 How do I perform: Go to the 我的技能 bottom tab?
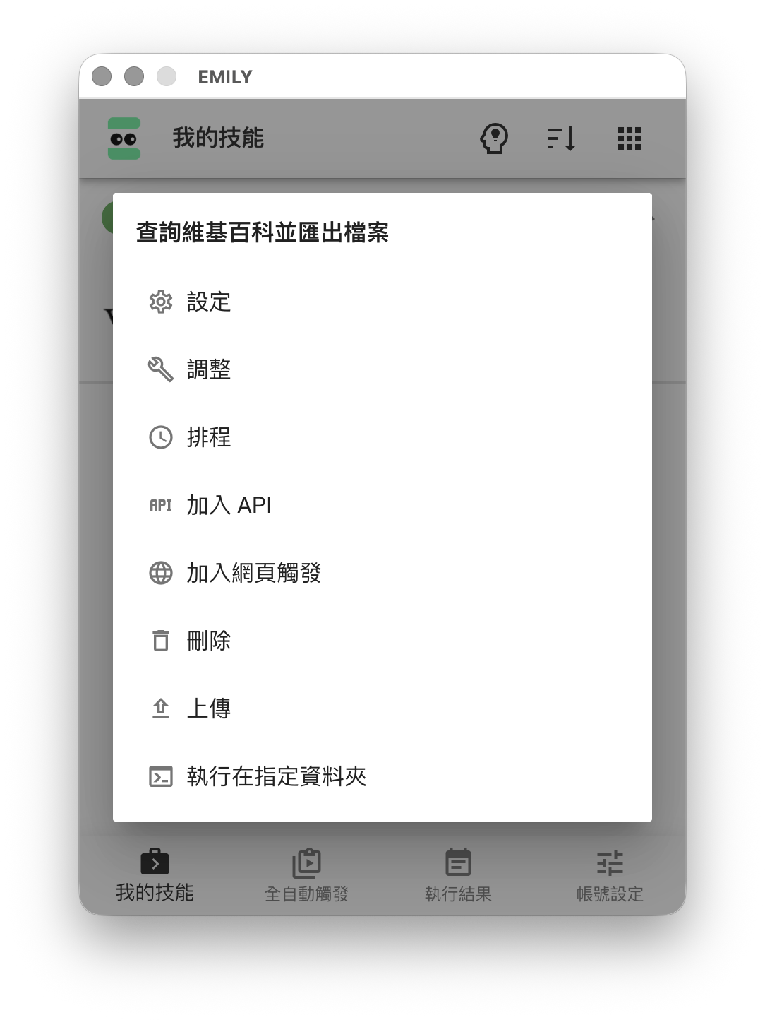pyautogui.click(x=155, y=876)
